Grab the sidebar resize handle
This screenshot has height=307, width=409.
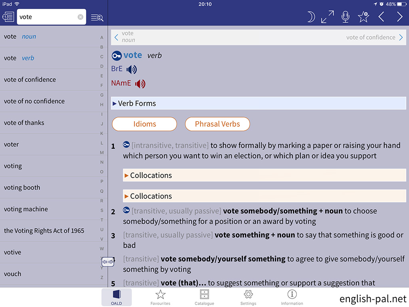tap(108, 262)
